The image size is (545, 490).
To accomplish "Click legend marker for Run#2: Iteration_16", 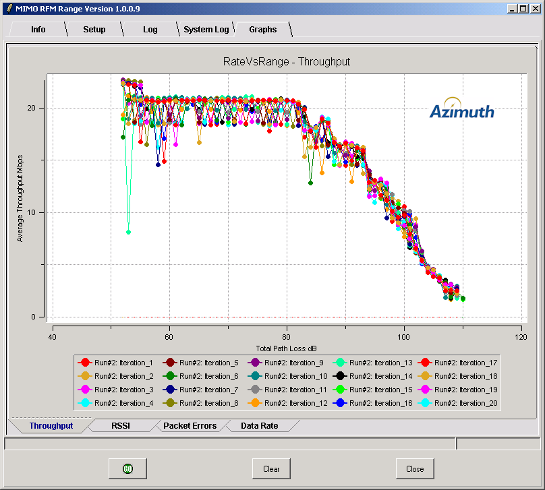I will point(340,403).
